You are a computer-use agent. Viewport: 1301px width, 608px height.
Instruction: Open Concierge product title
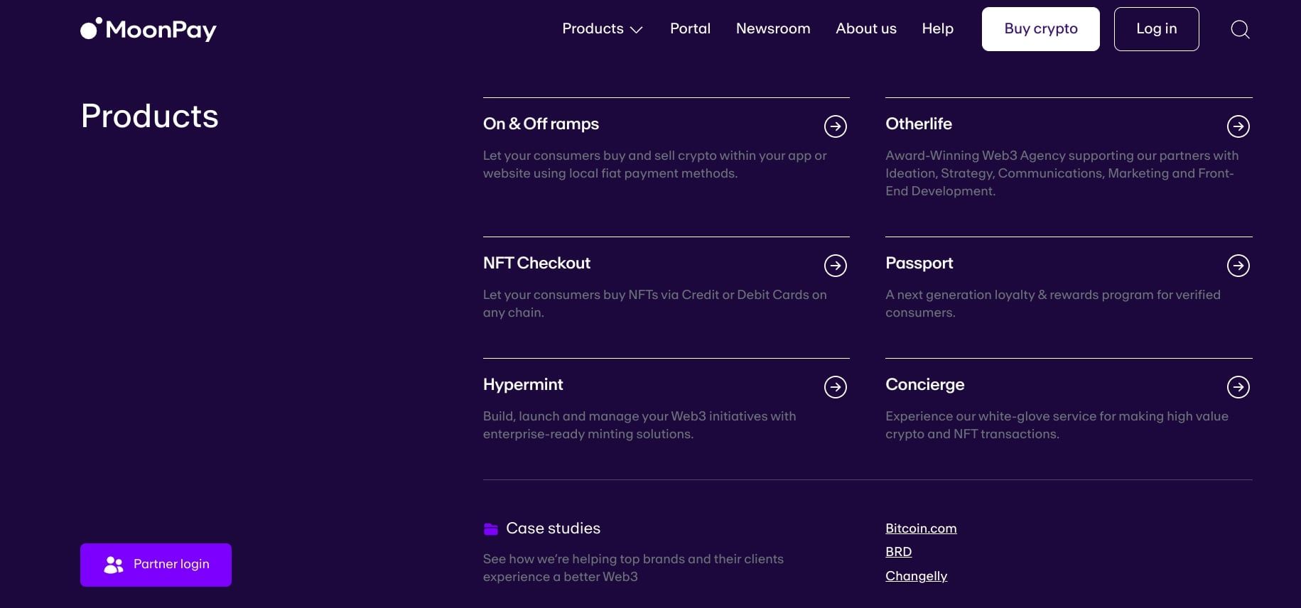(924, 385)
